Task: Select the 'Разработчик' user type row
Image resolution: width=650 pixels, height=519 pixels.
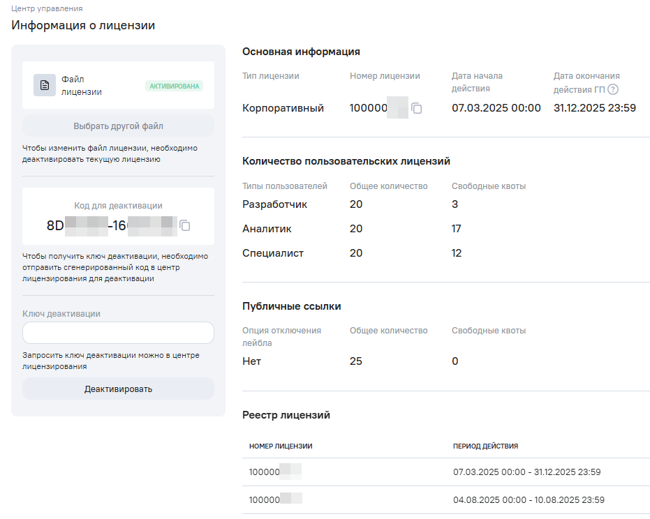Action: [x=274, y=204]
